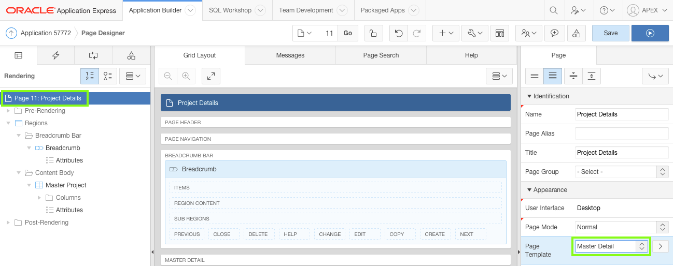
Task: Switch to the Help tab
Action: tap(471, 55)
